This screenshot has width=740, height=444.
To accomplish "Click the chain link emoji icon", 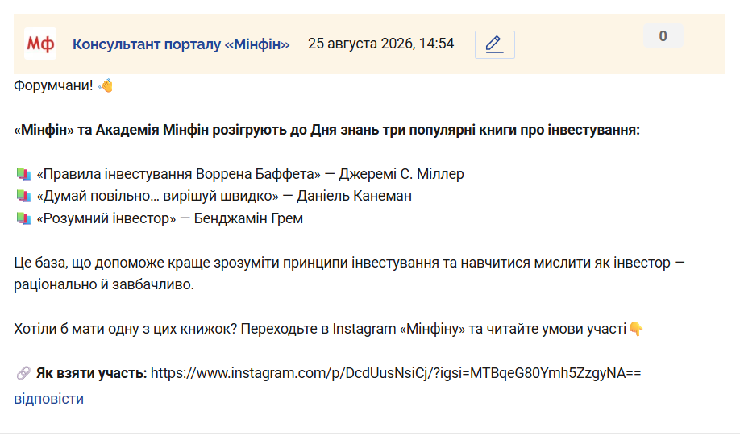I will 23,373.
